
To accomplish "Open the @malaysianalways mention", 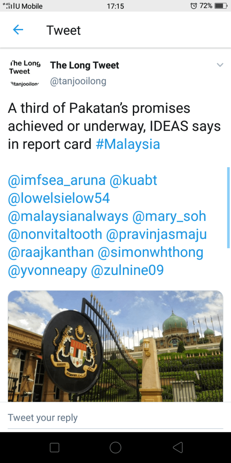I will pyautogui.click(x=68, y=217).
